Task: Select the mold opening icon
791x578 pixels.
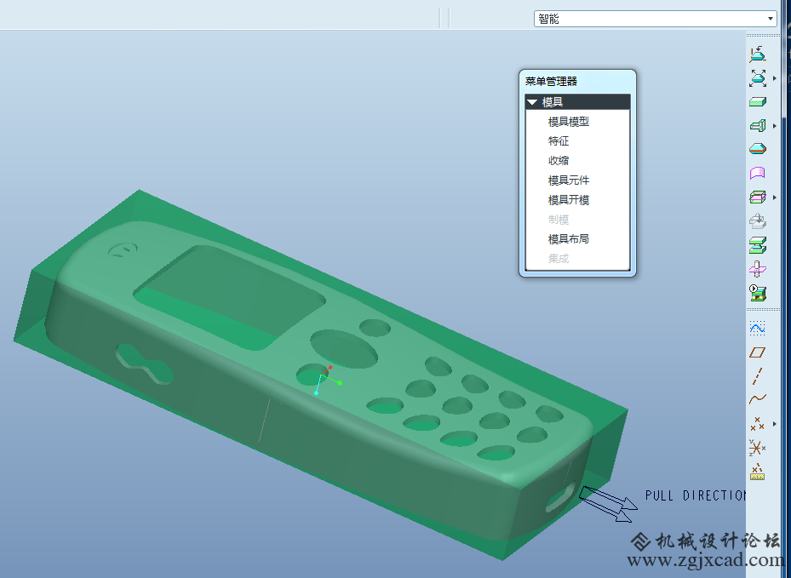Action: (758, 244)
